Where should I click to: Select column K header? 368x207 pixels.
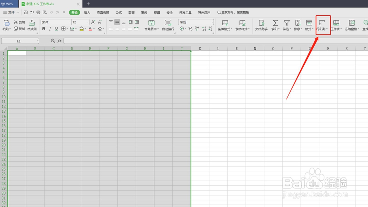click(x=200, y=48)
